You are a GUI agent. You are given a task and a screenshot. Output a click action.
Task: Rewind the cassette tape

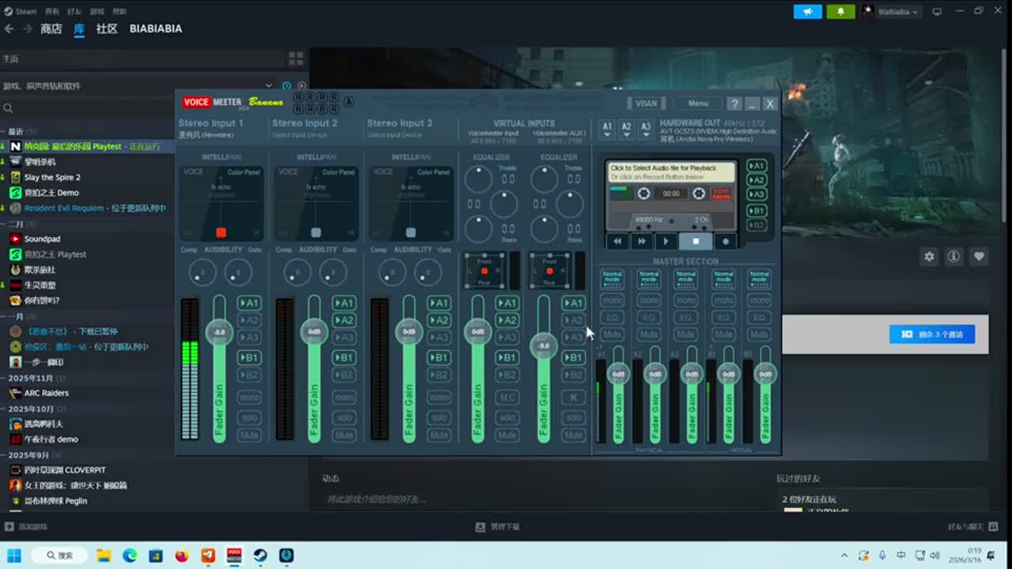coord(617,242)
